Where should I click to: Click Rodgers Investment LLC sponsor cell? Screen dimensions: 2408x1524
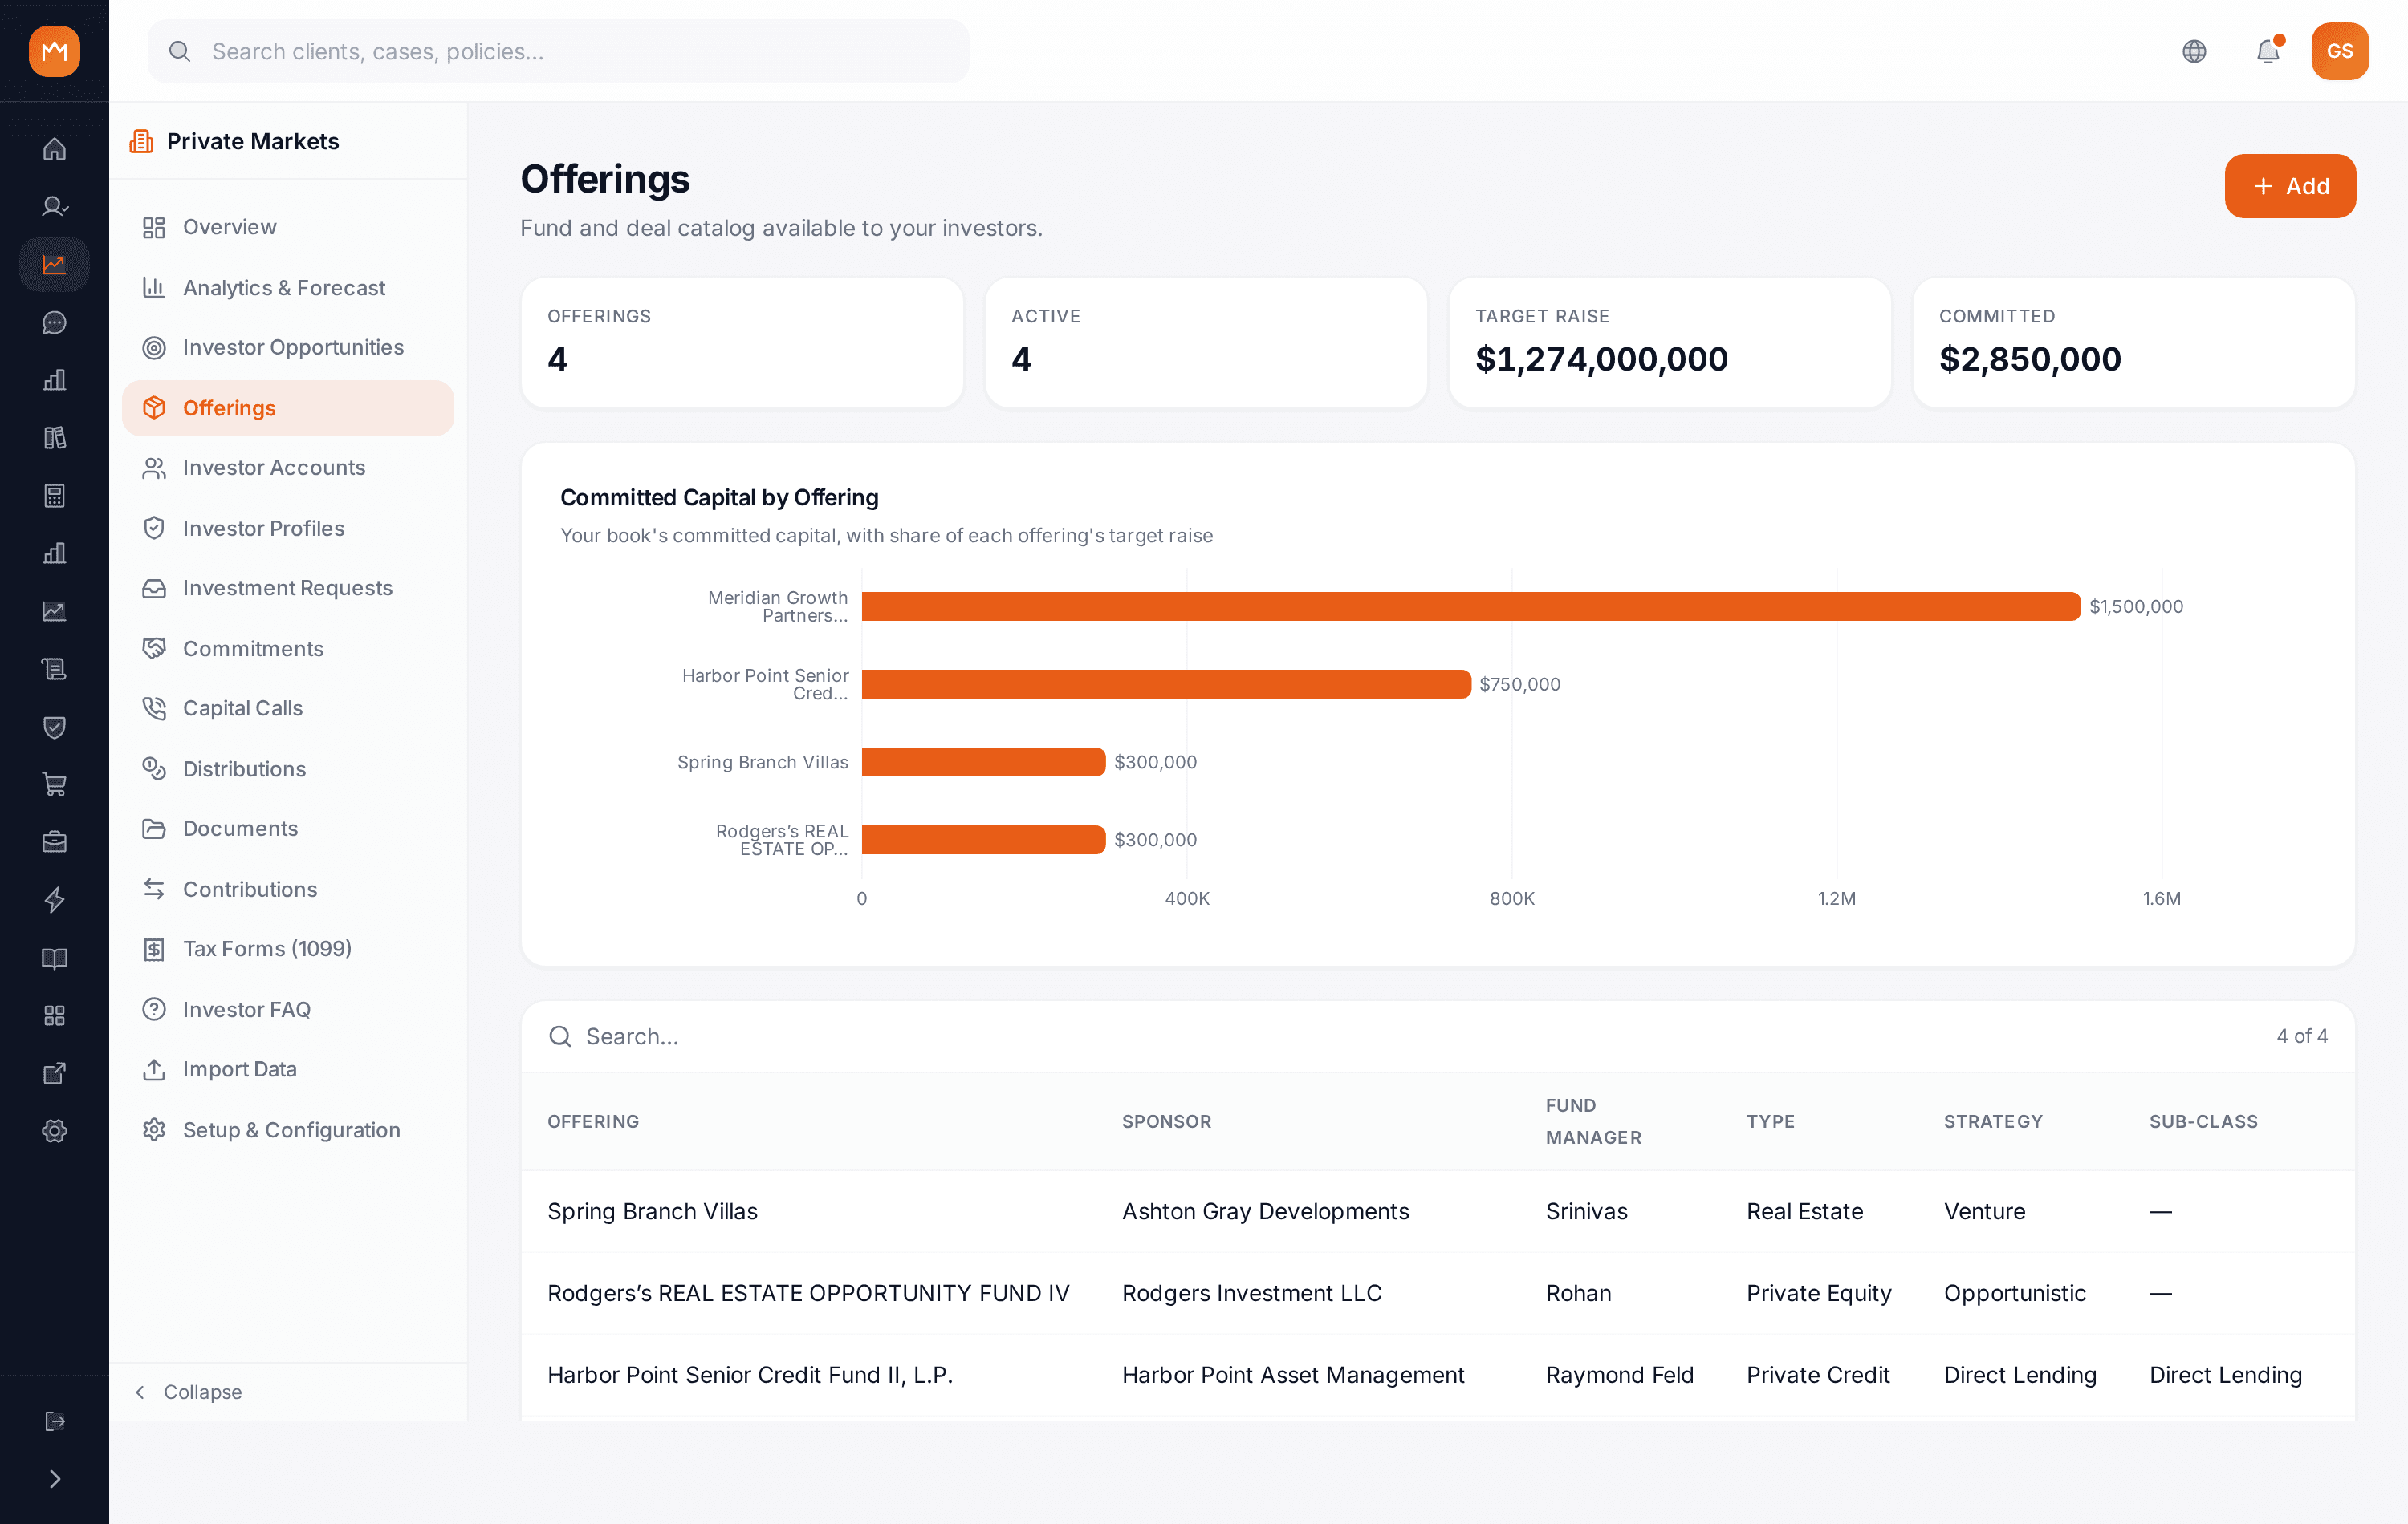(x=1251, y=1293)
